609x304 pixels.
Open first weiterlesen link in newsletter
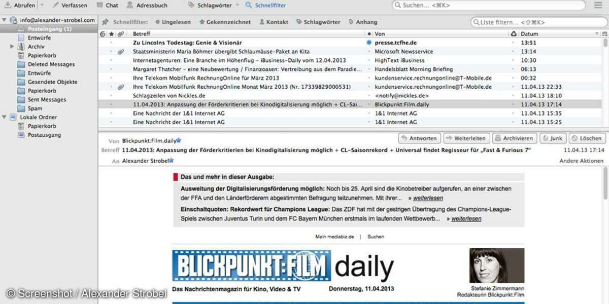(x=427, y=198)
